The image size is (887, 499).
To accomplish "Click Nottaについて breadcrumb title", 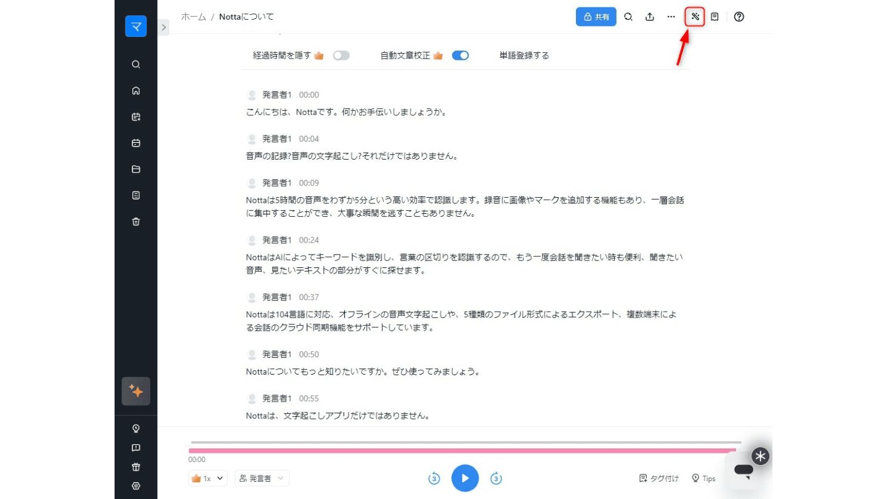I will [246, 17].
